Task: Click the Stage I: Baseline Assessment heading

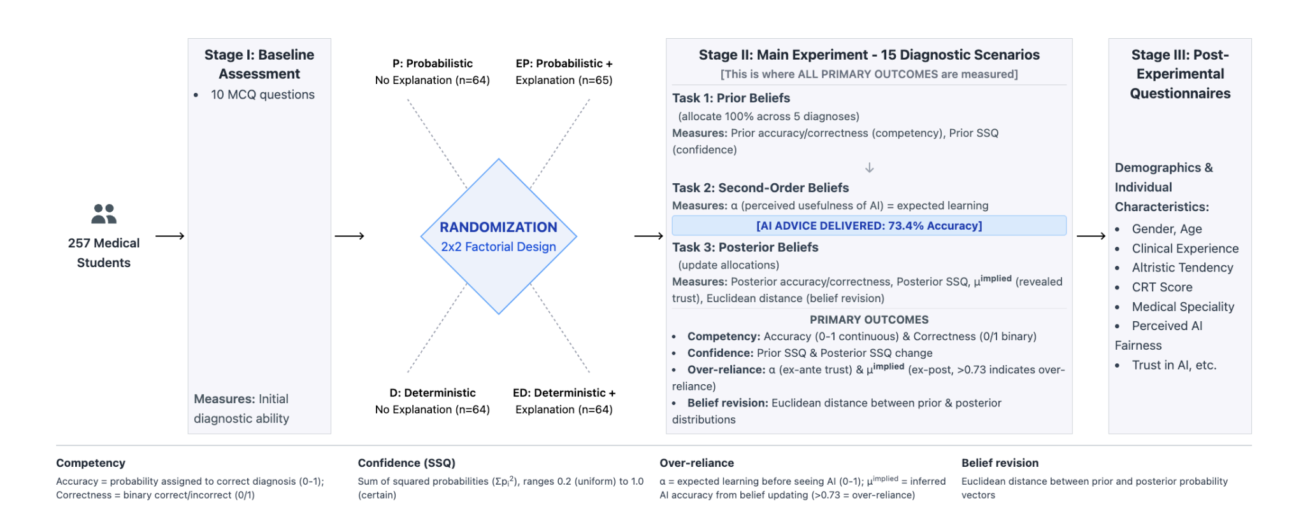Action: pyautogui.click(x=259, y=64)
